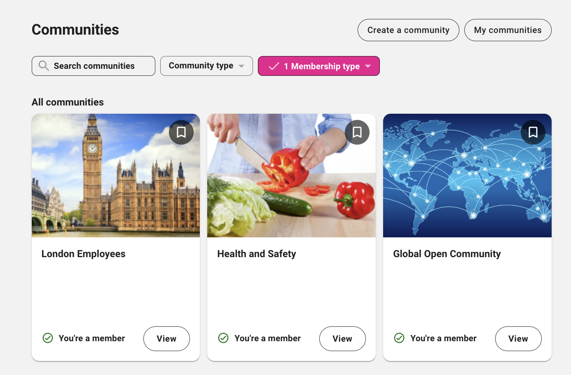
Task: Click the Health and Safety title
Action: click(257, 254)
